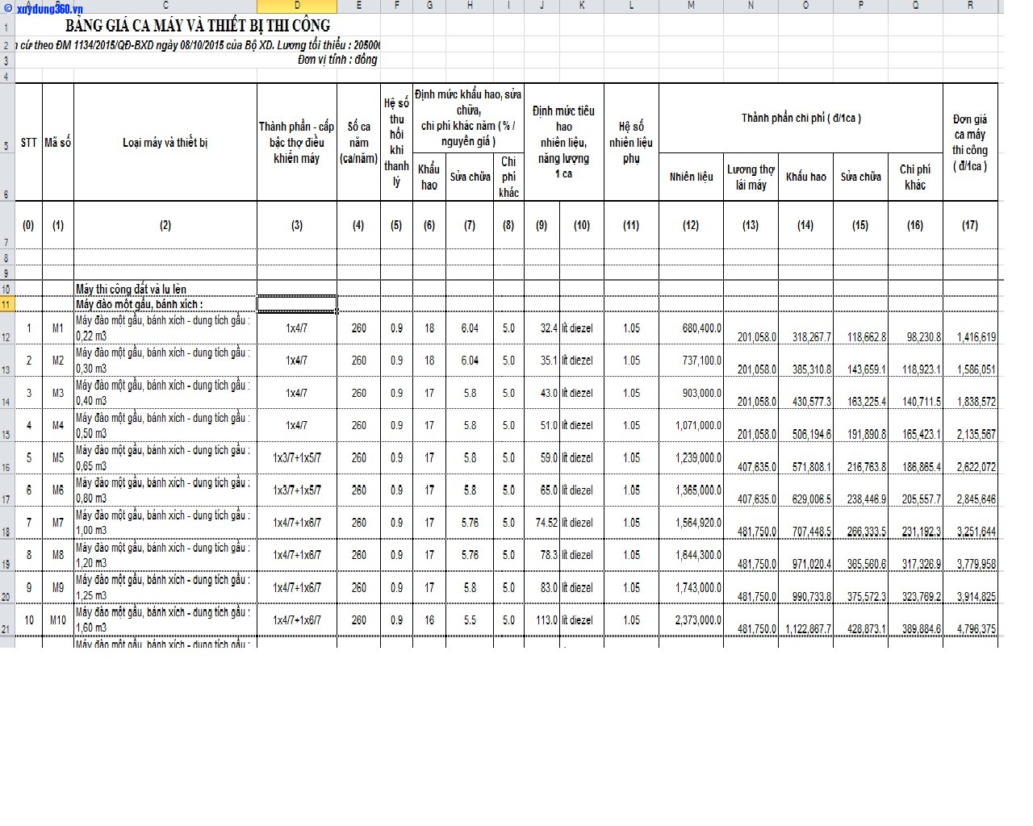Screen dimensions: 1033x826
Task: Select column header L
Action: pyautogui.click(x=631, y=6)
